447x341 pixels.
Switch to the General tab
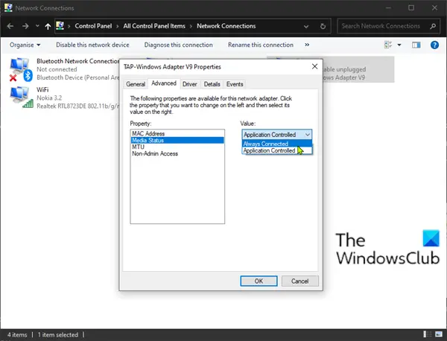(x=136, y=84)
